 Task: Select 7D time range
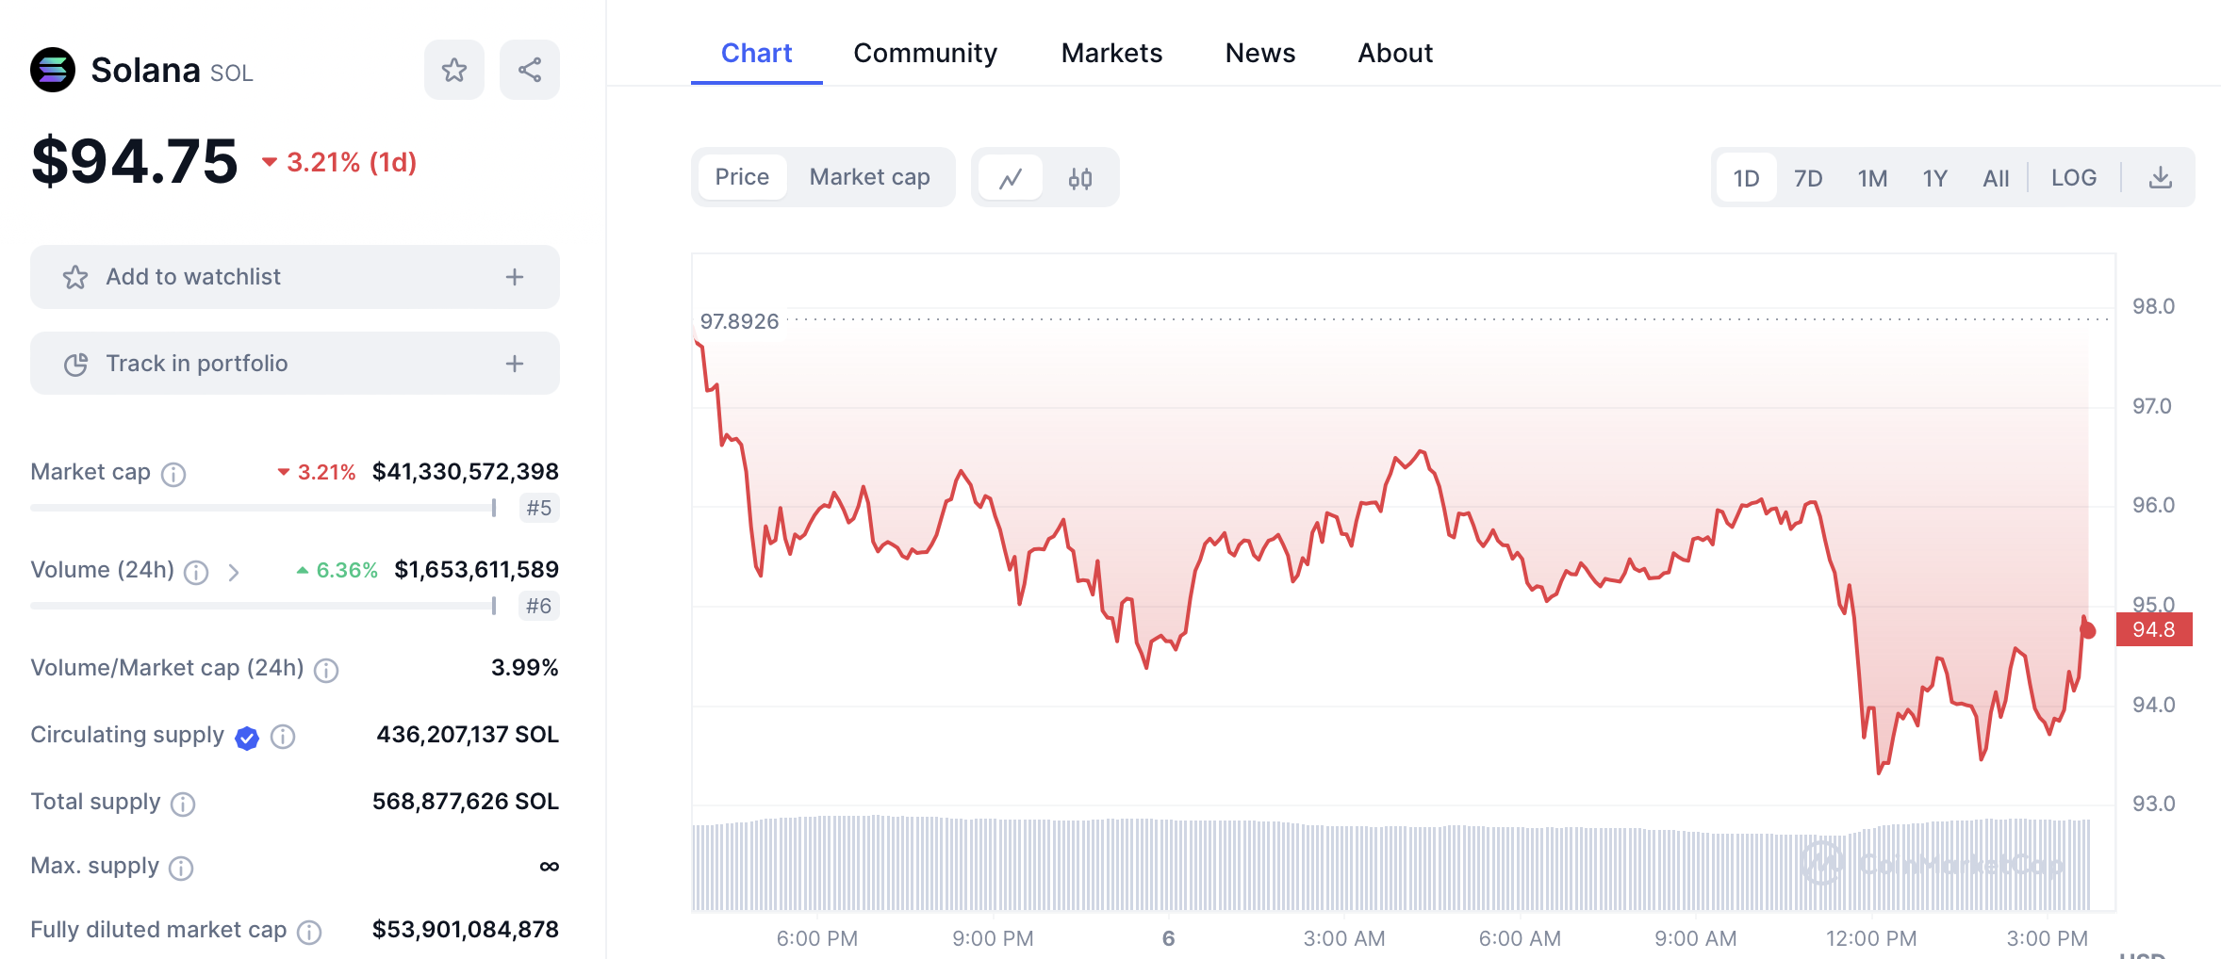pos(1807,178)
